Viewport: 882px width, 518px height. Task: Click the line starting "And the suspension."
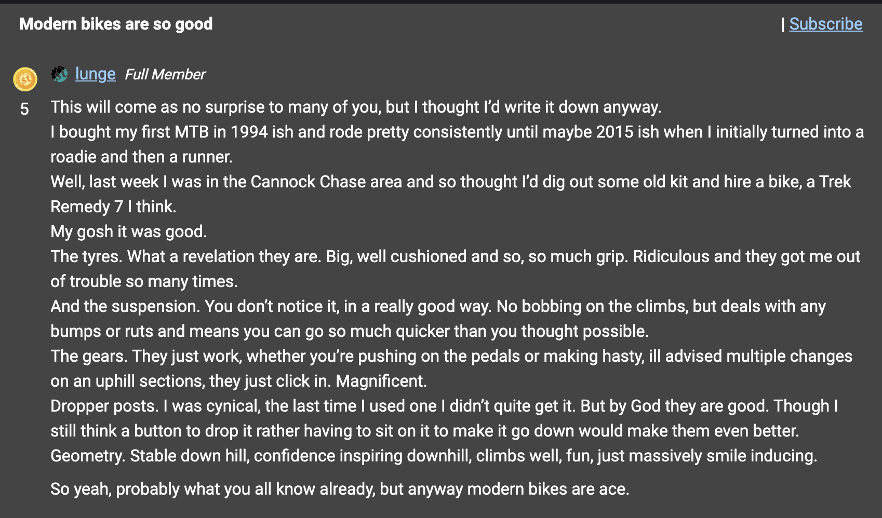[x=438, y=306]
